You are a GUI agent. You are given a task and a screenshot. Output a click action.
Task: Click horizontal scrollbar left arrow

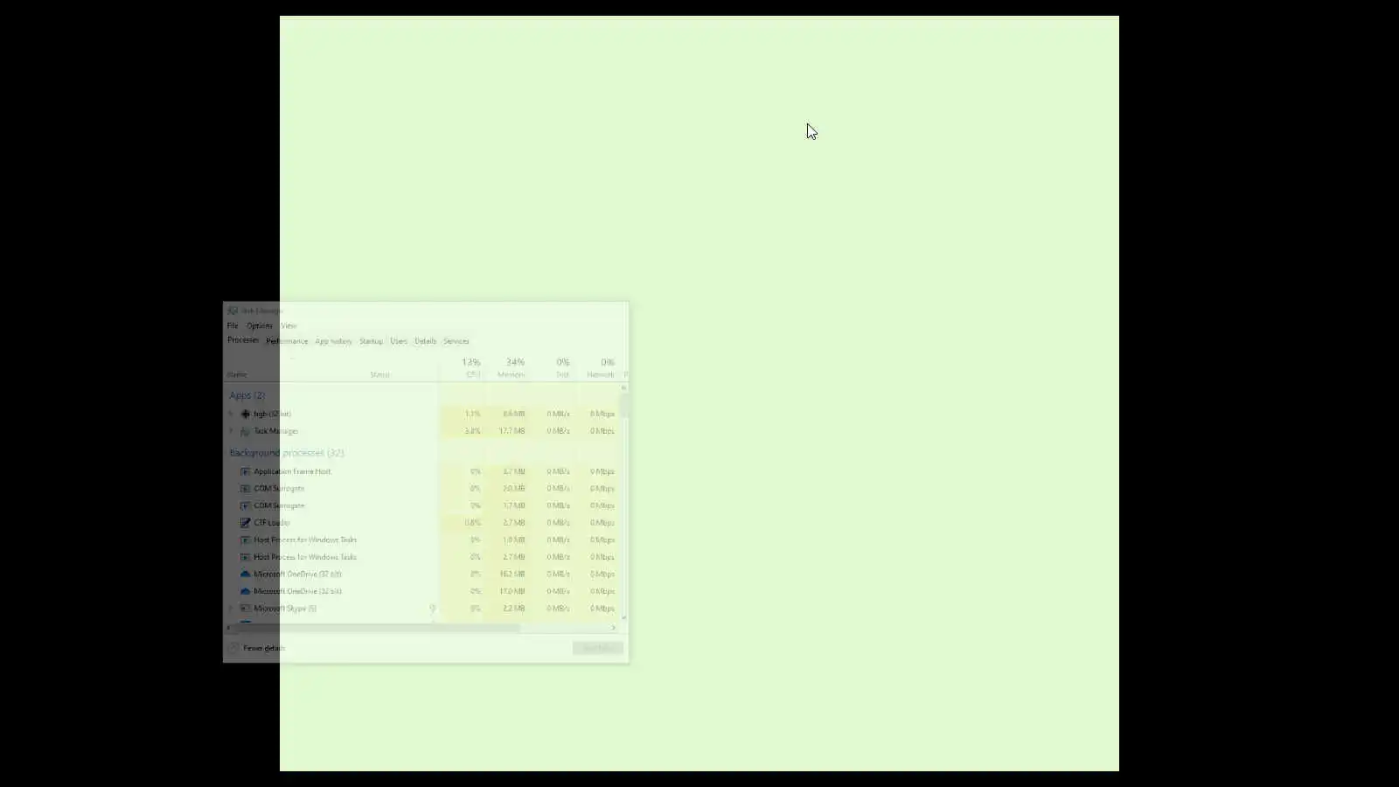coord(228,627)
